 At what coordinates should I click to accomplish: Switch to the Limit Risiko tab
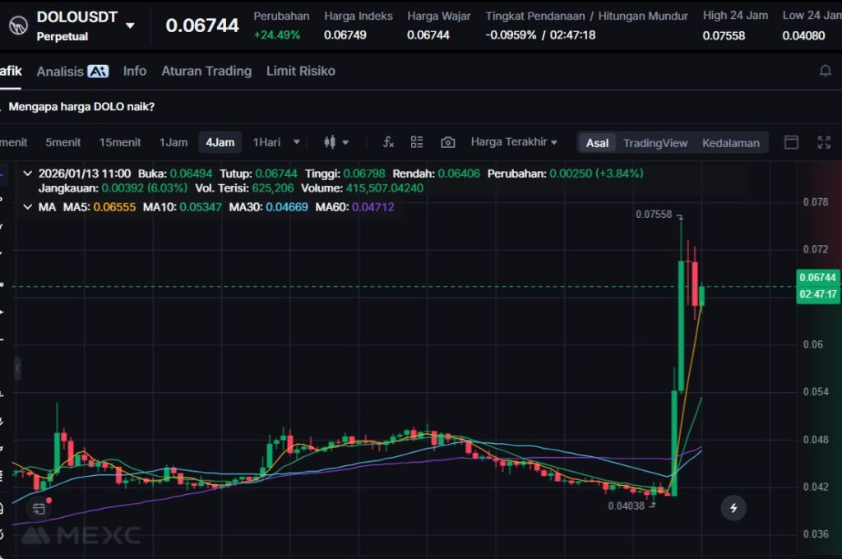tap(300, 72)
